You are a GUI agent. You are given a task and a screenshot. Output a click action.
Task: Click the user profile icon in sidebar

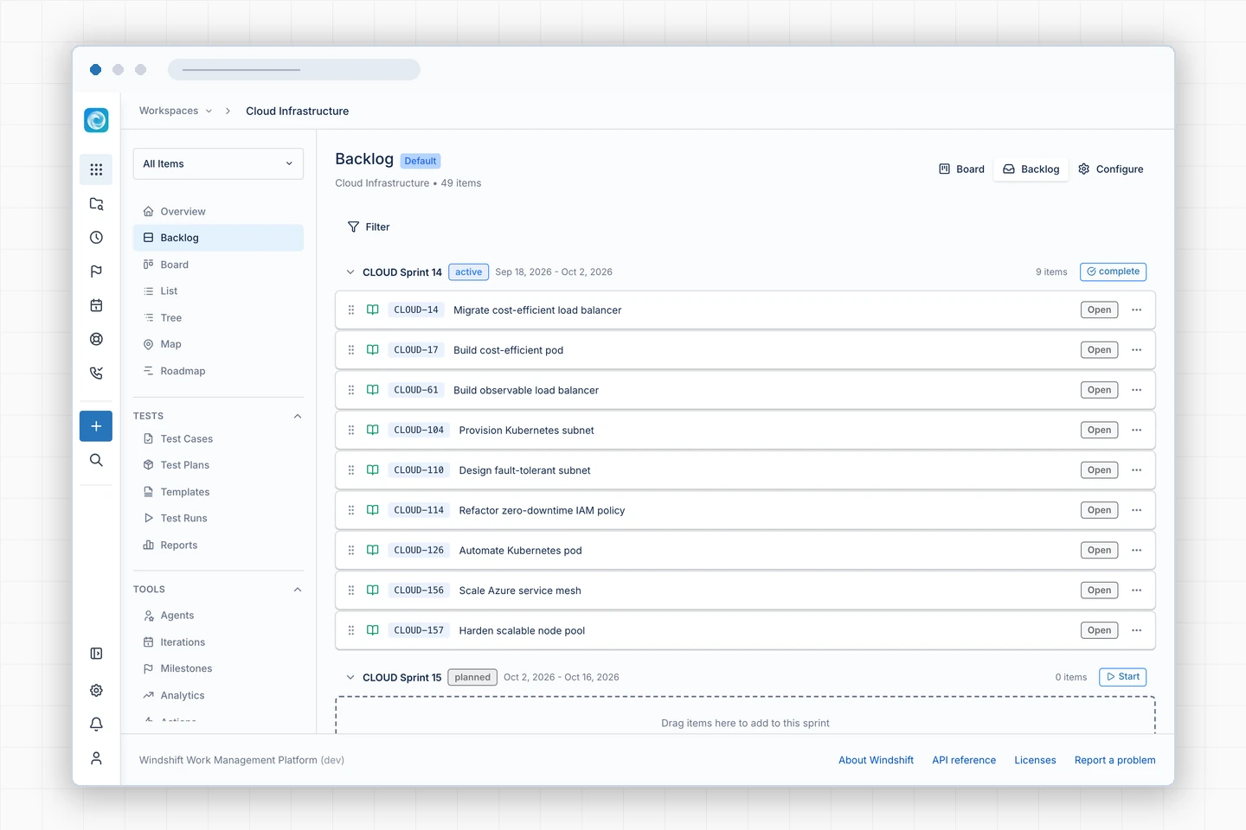coord(96,758)
